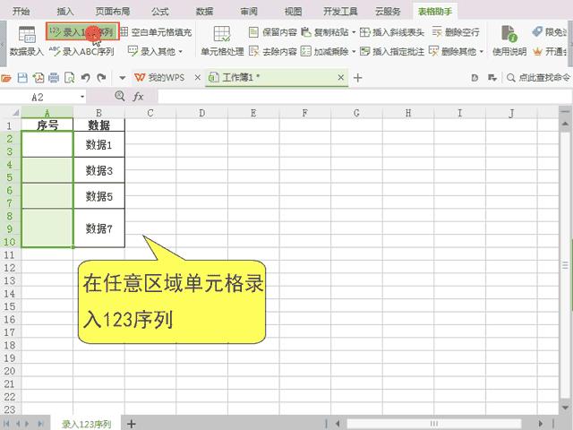Image resolution: width=573 pixels, height=430 pixels.
Task: Open 开发工具 ribbon tab
Action: (340, 12)
